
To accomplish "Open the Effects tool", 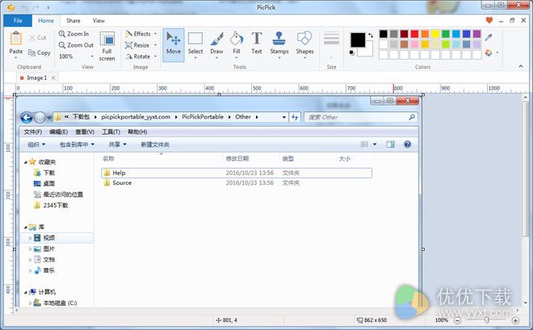I will [138, 34].
